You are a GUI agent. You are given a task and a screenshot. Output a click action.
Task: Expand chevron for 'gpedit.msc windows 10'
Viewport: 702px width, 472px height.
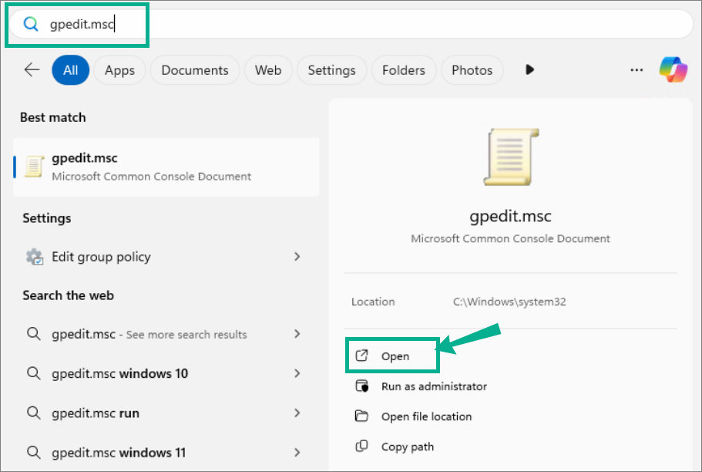tap(297, 373)
